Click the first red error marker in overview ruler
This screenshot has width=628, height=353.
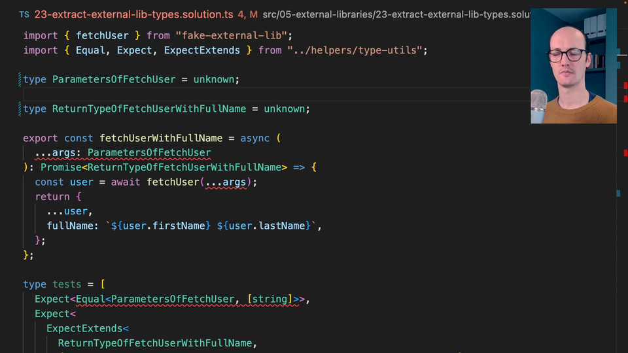point(625,85)
